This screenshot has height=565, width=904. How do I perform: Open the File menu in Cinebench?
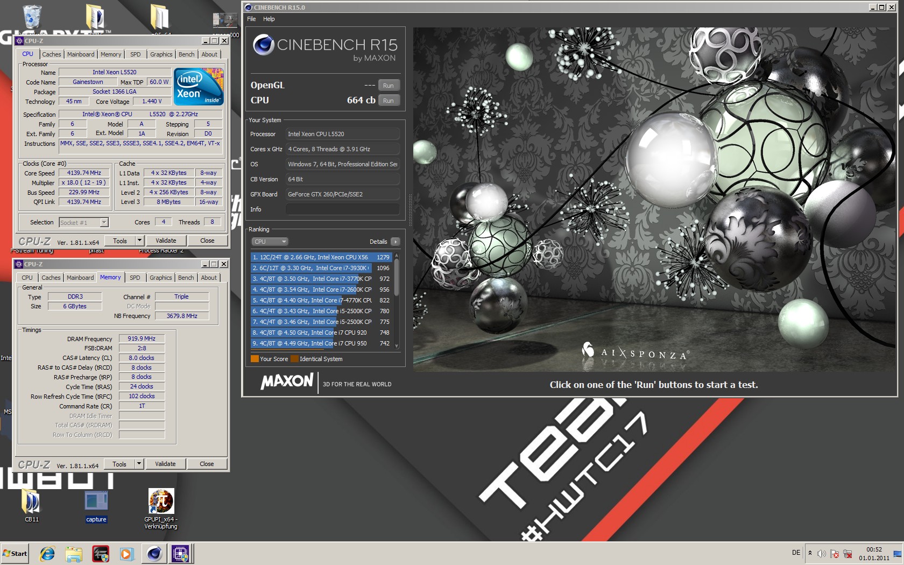coord(251,19)
